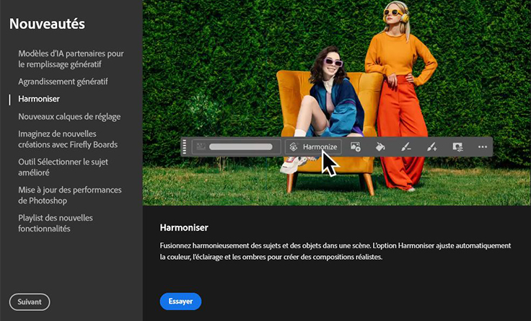Open Mise à jour des performances de Photoshop
This screenshot has height=321, width=531.
pos(70,195)
